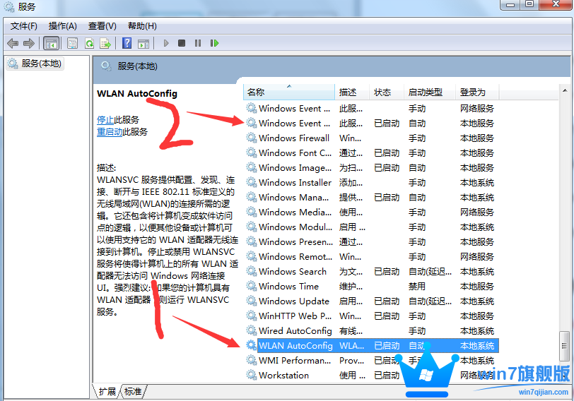Click the Windows Firewall gear icon
This screenshot has width=574, height=401.
[252, 138]
